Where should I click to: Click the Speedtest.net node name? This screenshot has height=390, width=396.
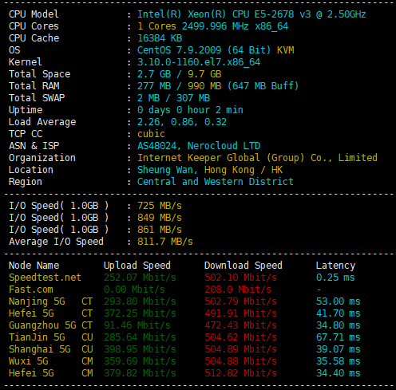[45, 278]
